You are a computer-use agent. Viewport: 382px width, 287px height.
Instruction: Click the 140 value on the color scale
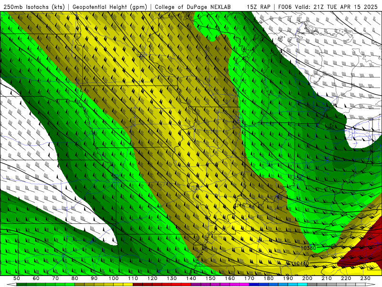[191, 278]
